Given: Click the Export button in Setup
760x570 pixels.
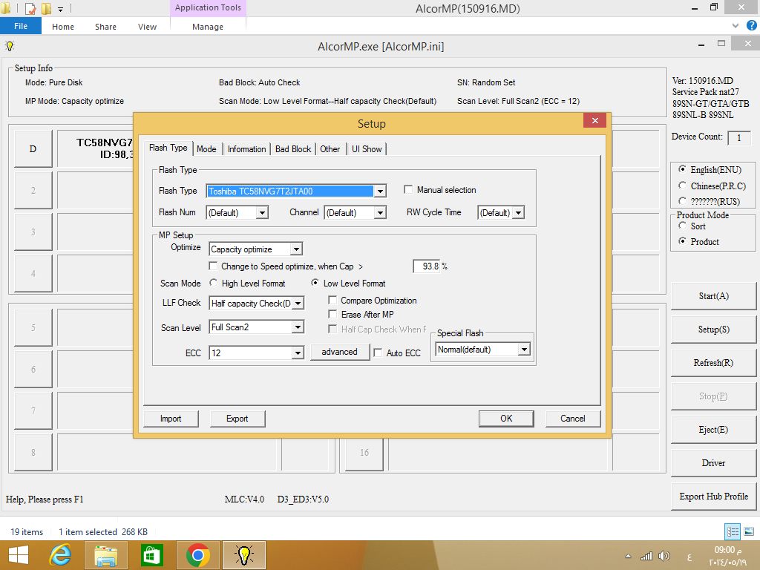Looking at the screenshot, I should (237, 419).
